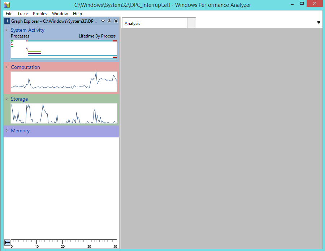
Task: Toggle auto-hide pin on Graph Explorer
Action: click(x=109, y=21)
